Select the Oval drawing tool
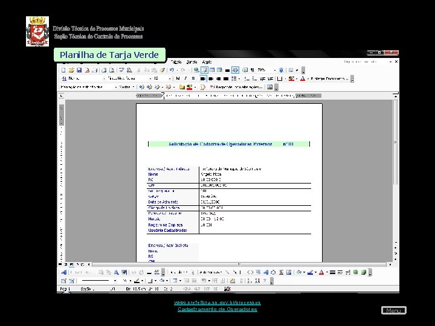The width and height of the screenshot is (435, 326). (250, 272)
